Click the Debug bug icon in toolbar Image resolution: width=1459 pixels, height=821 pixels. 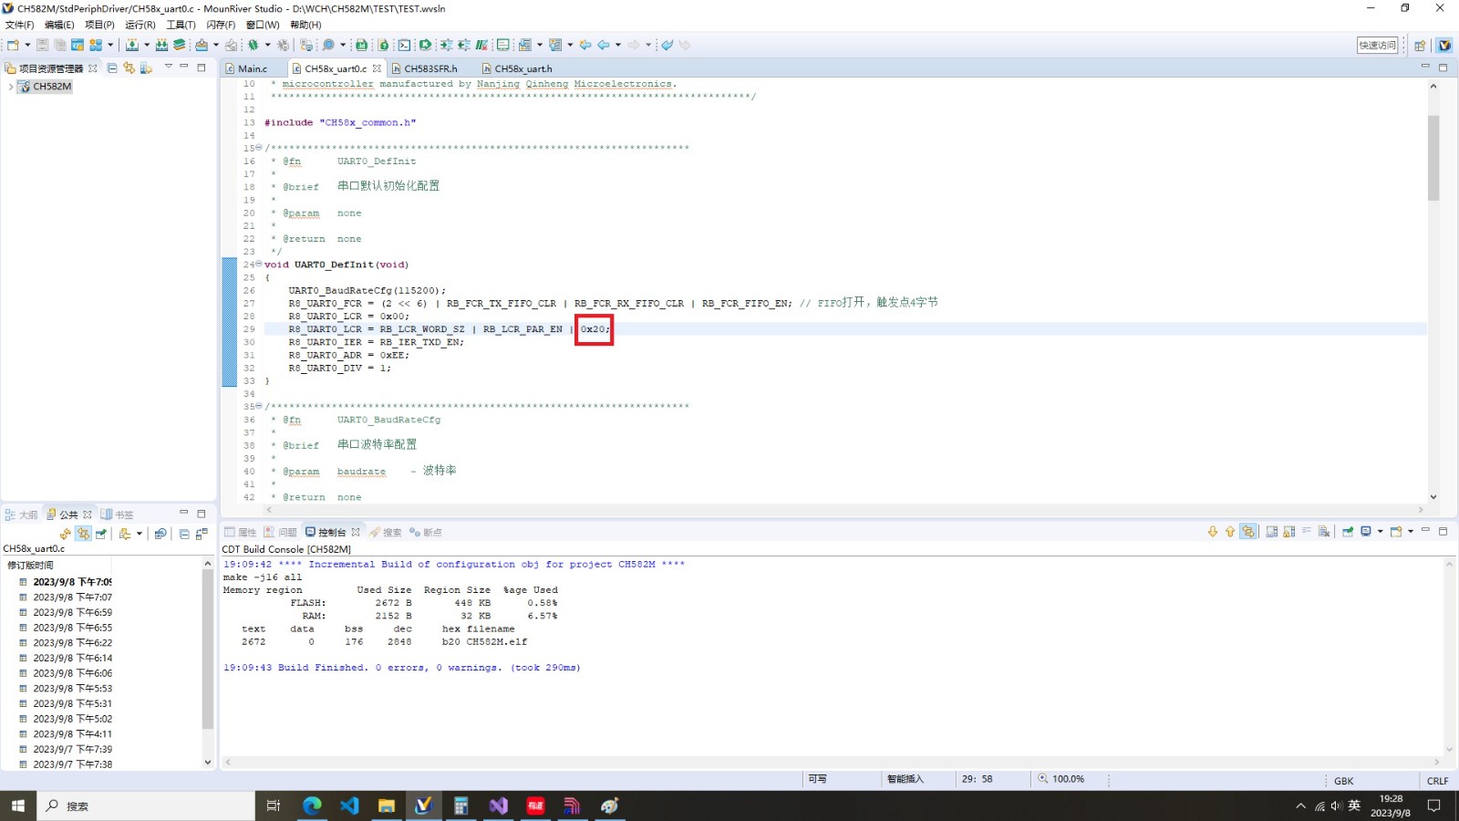(253, 45)
